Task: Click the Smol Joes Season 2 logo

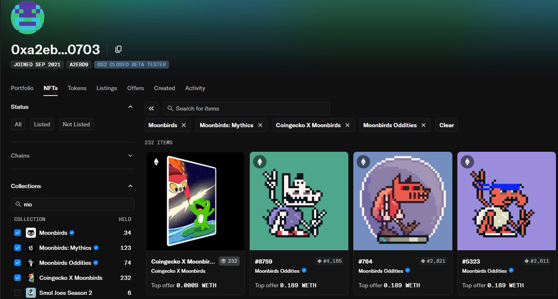Action: [31, 293]
